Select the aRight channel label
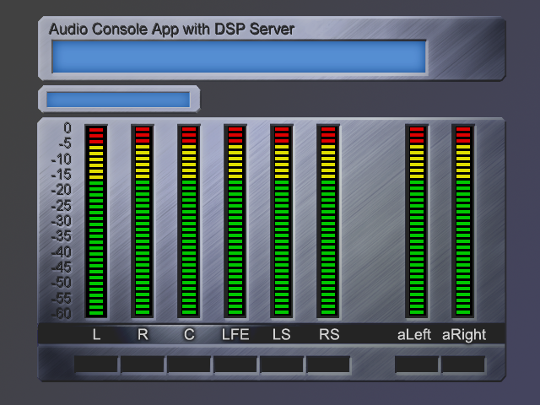The image size is (540, 405). coord(464,335)
